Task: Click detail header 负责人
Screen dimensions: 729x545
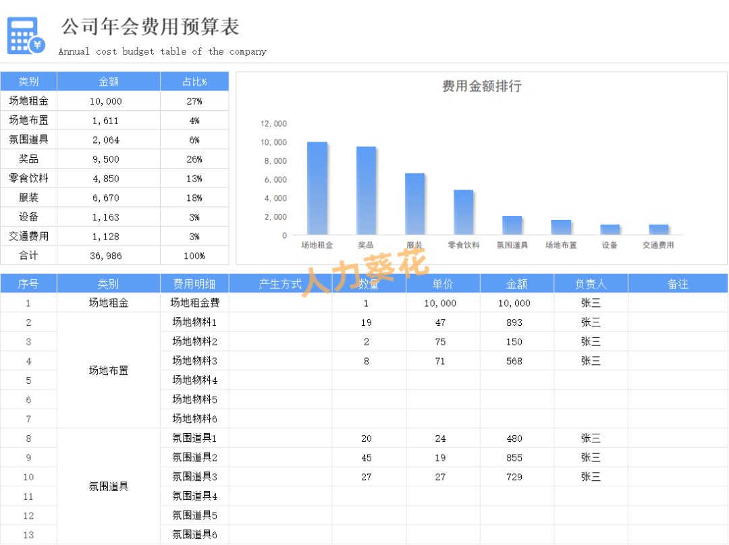Action: [x=591, y=284]
